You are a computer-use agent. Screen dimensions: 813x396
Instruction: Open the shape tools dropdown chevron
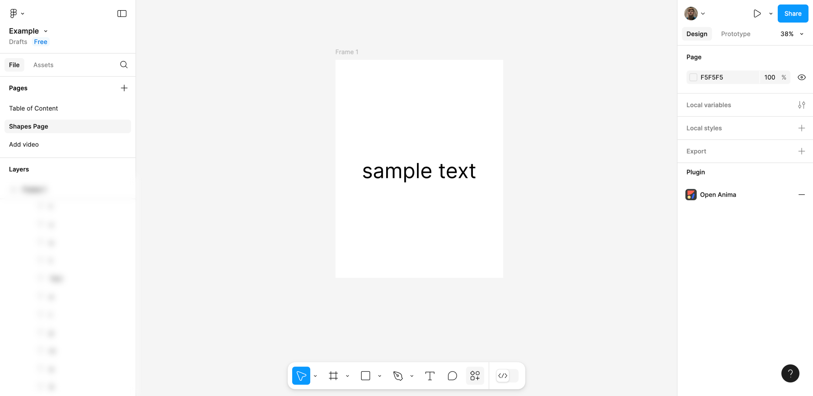[380, 376]
